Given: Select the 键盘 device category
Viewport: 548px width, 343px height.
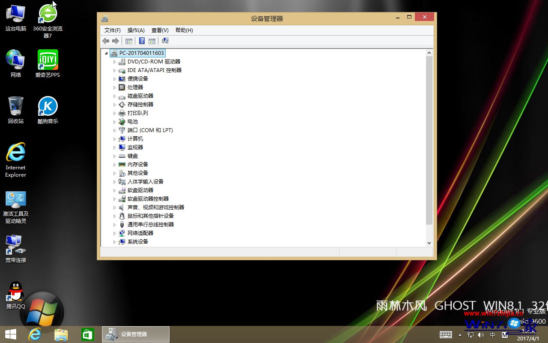Looking at the screenshot, I should [x=133, y=156].
